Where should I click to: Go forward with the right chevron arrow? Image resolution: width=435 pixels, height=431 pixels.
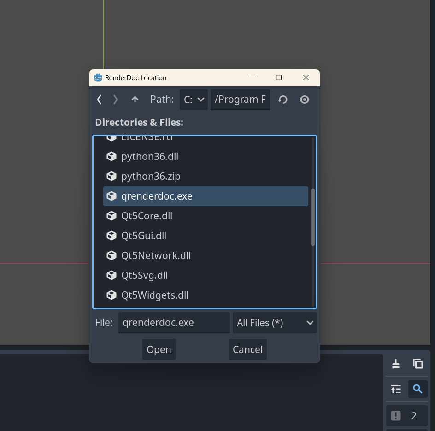(115, 100)
